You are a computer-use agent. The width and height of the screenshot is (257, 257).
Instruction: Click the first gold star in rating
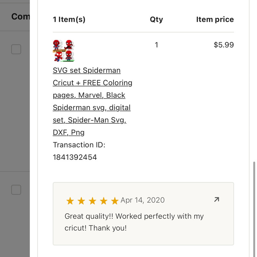pyautogui.click(x=70, y=201)
